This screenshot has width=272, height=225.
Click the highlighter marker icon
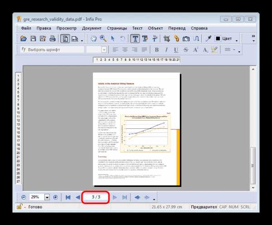(214, 49)
